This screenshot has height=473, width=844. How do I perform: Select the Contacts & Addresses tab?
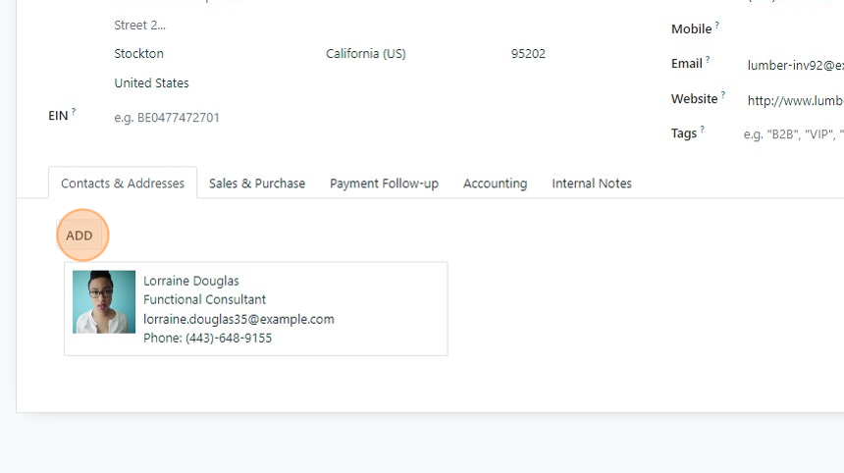[x=123, y=184]
